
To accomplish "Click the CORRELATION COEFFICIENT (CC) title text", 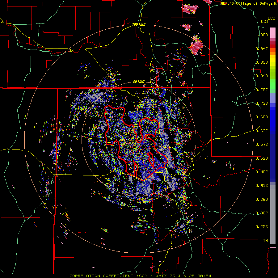I will (x=108, y=276).
